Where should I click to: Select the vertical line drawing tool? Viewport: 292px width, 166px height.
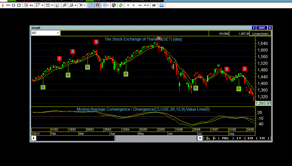tap(3, 6)
